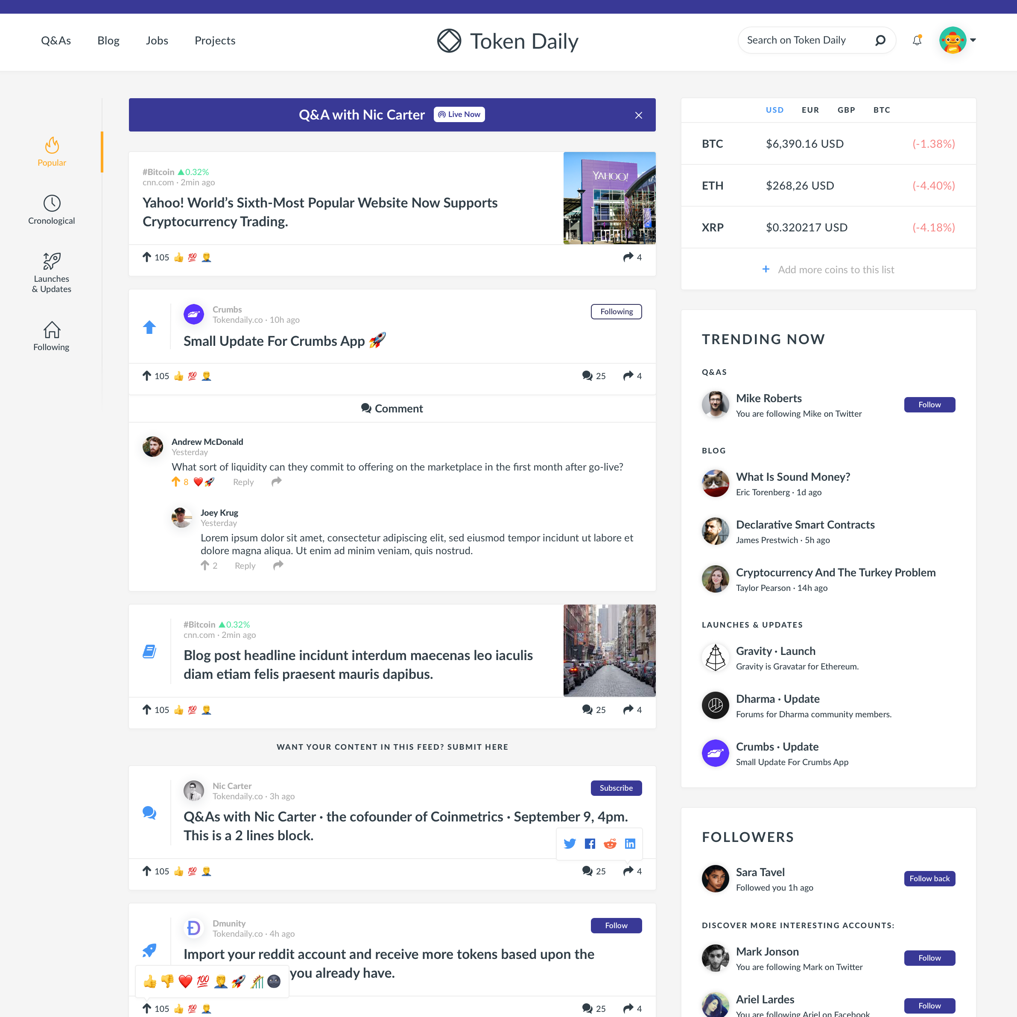Upvote Joey Krug's reply

click(205, 565)
